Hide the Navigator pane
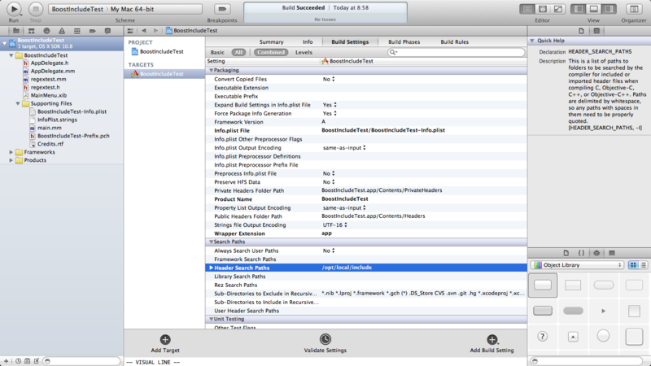This screenshot has width=651, height=366. (x=579, y=9)
